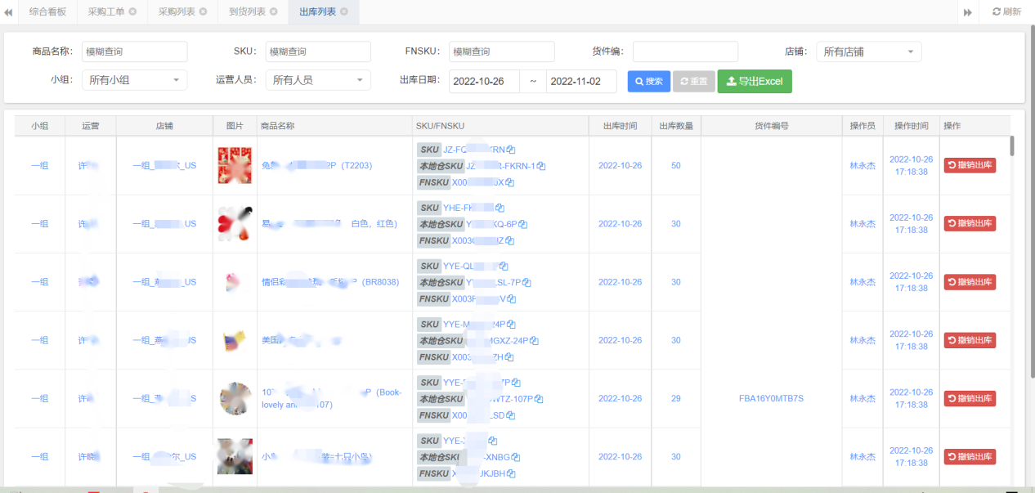Image resolution: width=1035 pixels, height=493 pixels.
Task: Click the product thumbnail in the first row
Action: (234, 164)
